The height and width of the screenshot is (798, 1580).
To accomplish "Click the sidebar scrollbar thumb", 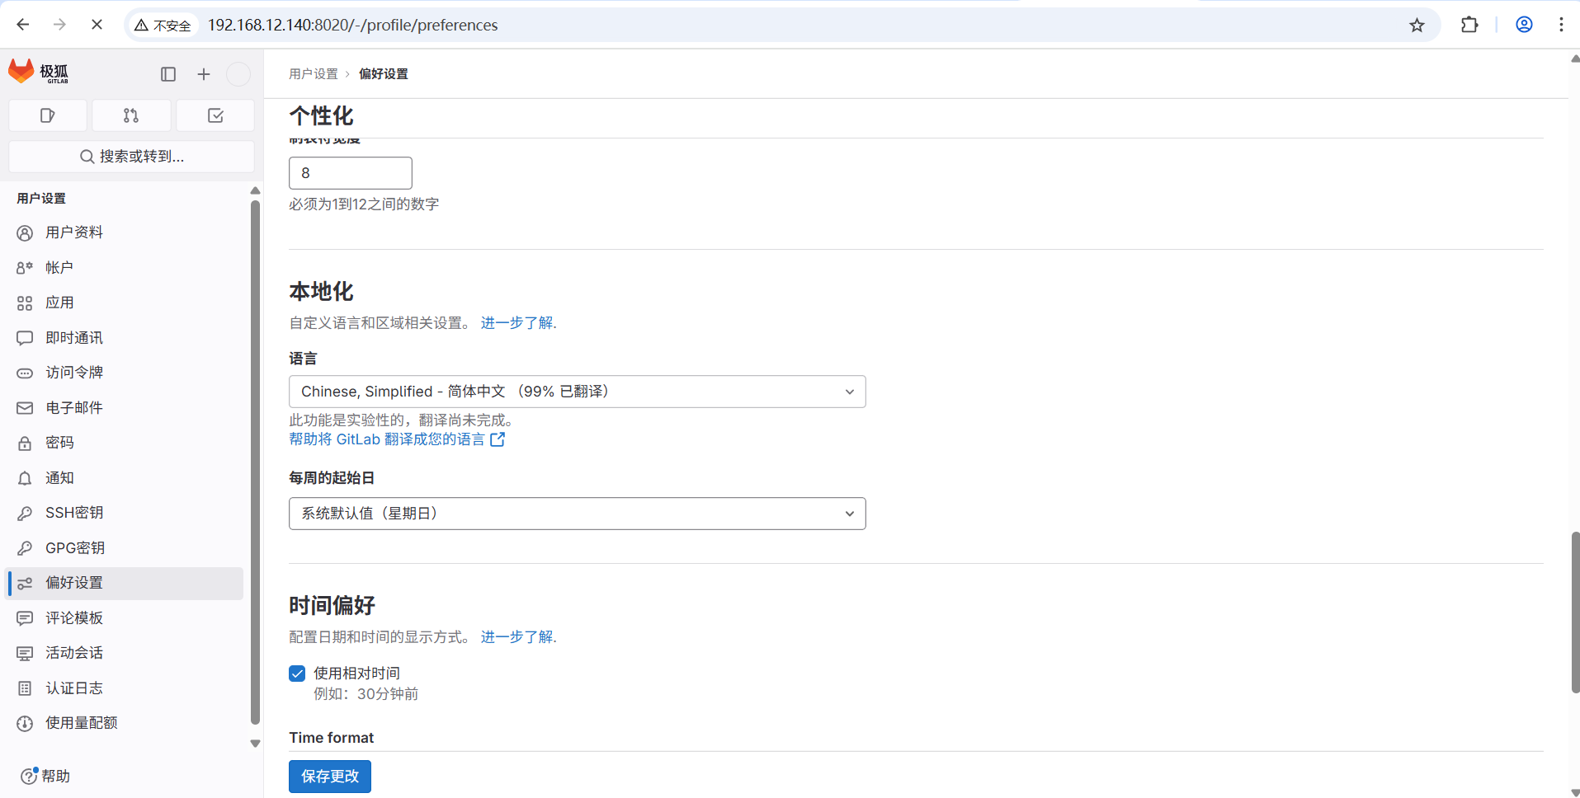I will (x=255, y=462).
